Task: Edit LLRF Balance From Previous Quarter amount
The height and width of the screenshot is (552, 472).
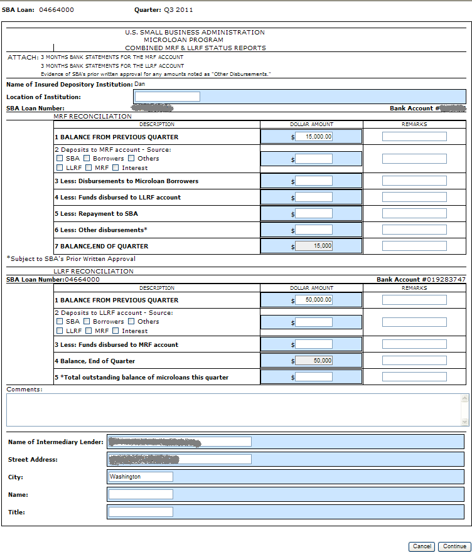Action: pyautogui.click(x=314, y=300)
